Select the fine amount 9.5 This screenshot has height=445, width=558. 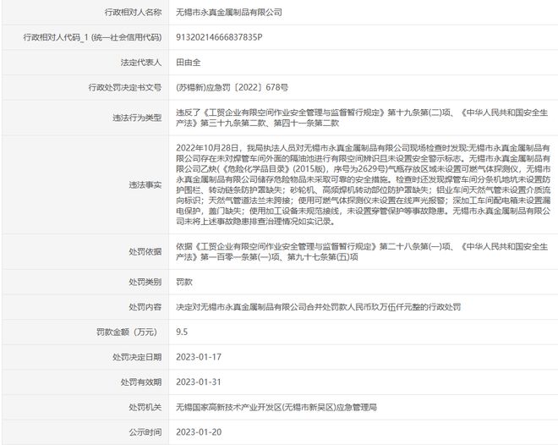tap(182, 332)
